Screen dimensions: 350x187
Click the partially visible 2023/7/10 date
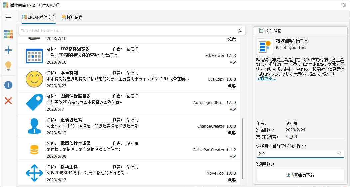tap(56, 39)
